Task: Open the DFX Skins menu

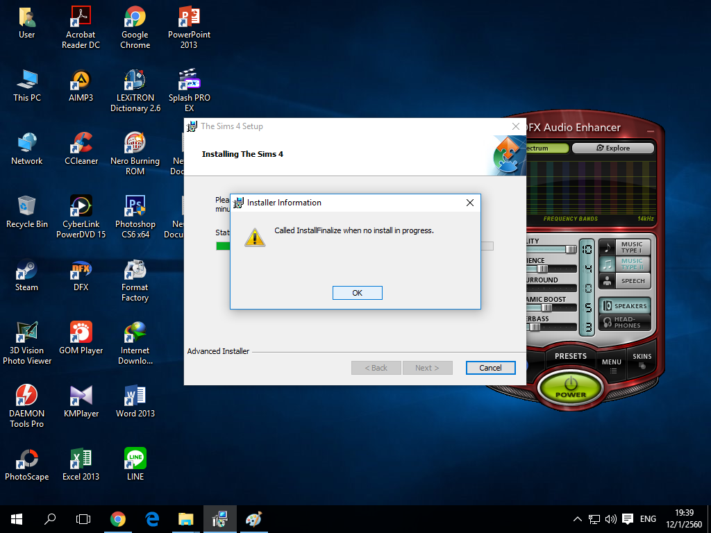Action: pos(642,361)
